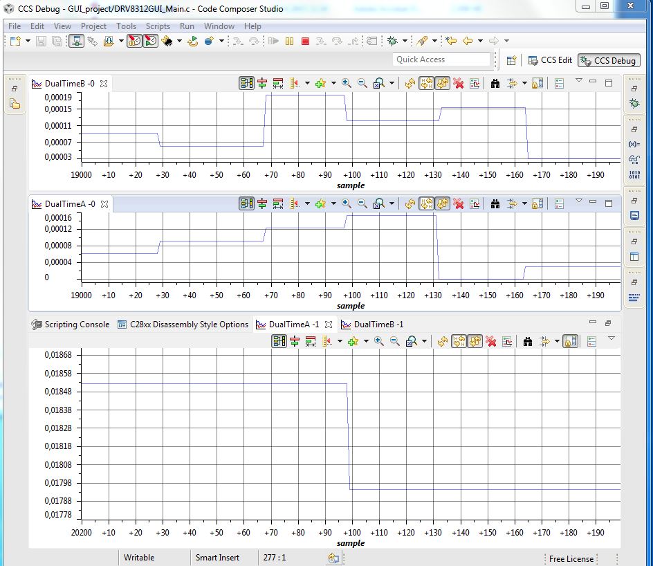Click the green bug Debug view icon in right sidebar
The image size is (653, 566).
pyautogui.click(x=634, y=103)
